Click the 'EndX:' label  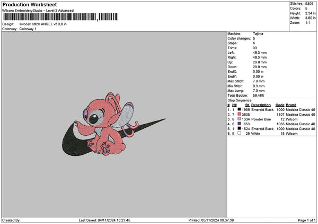(232, 72)
